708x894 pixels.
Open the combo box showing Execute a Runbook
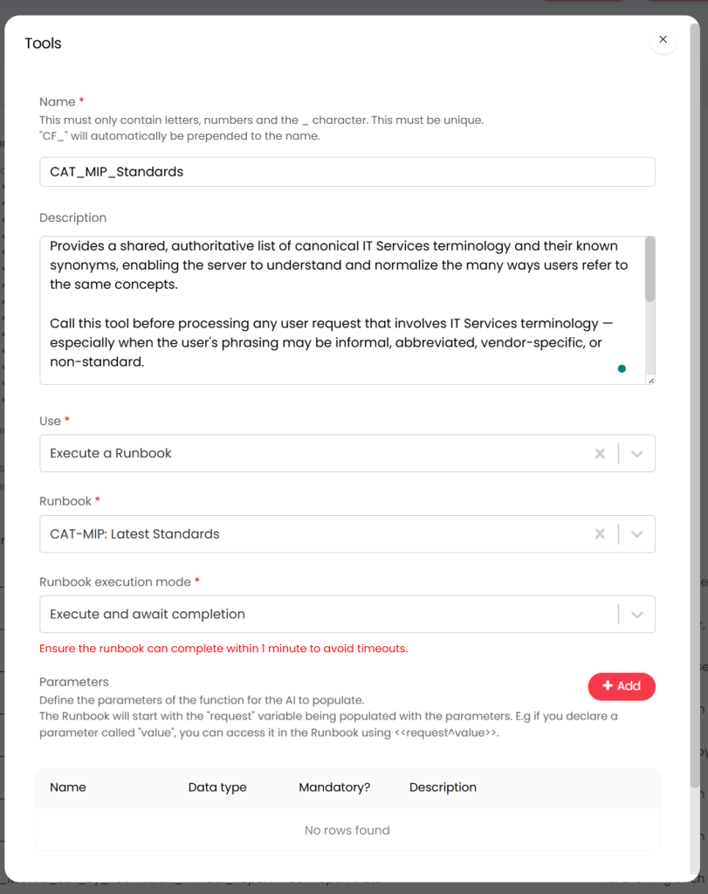click(x=314, y=454)
